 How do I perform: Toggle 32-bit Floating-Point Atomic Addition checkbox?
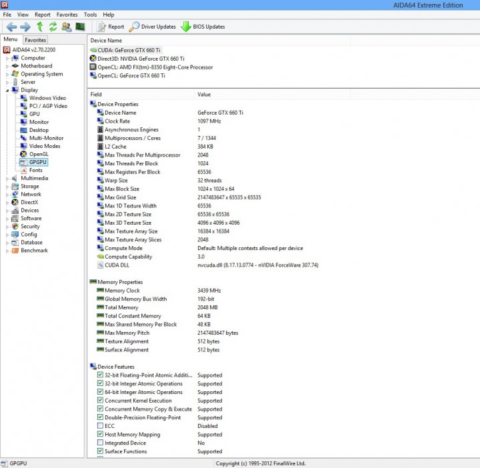pos(100,375)
